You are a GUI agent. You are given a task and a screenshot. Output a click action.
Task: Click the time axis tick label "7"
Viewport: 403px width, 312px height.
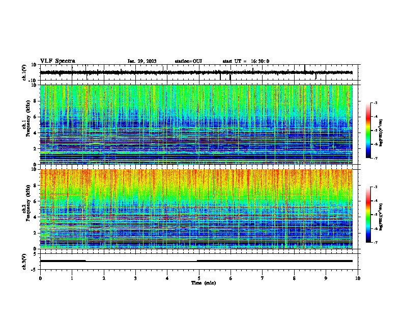tap(263, 278)
